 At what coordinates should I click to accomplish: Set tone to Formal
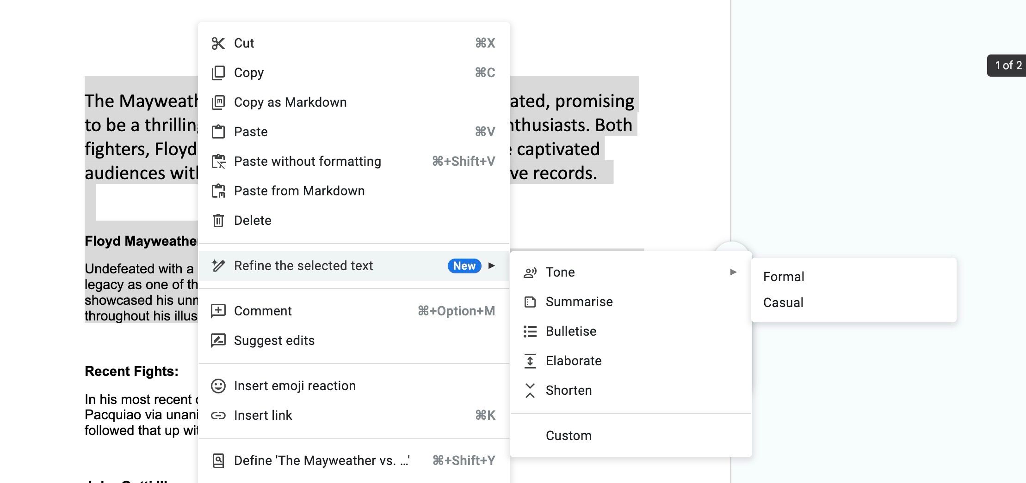pyautogui.click(x=854, y=277)
